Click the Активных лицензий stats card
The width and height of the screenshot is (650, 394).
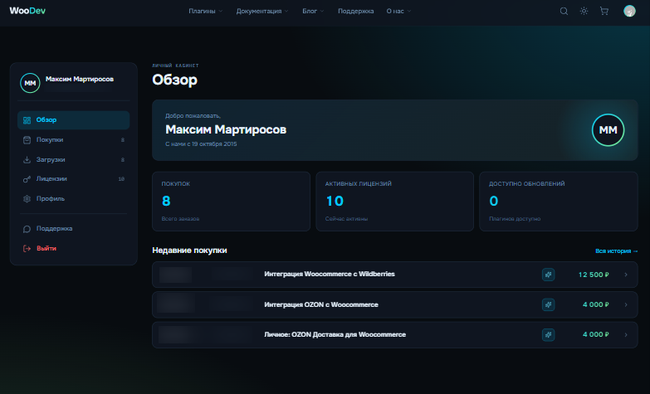click(394, 202)
